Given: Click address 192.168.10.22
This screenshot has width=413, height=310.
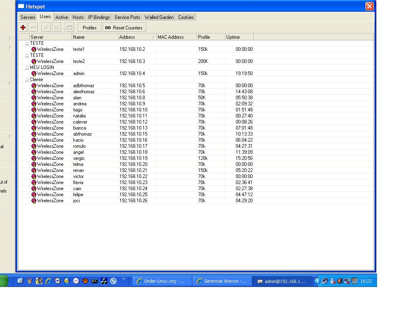Looking at the screenshot, I should pos(133,177).
